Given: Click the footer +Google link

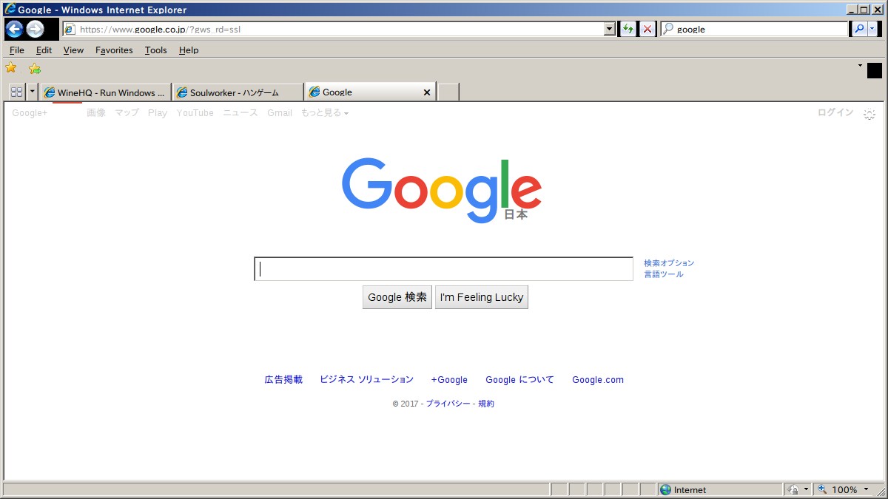Looking at the screenshot, I should (x=449, y=380).
